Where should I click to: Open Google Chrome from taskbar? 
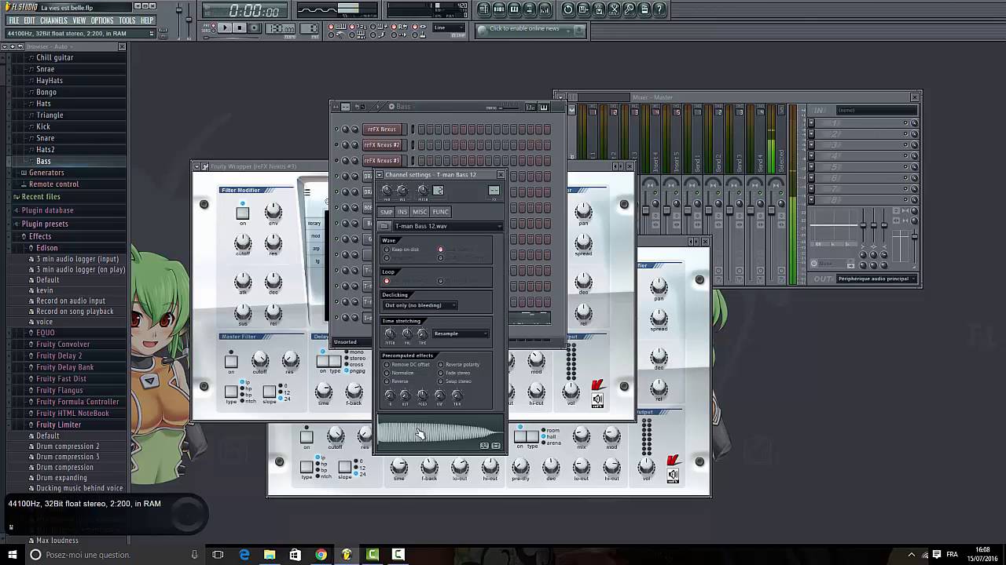click(321, 555)
